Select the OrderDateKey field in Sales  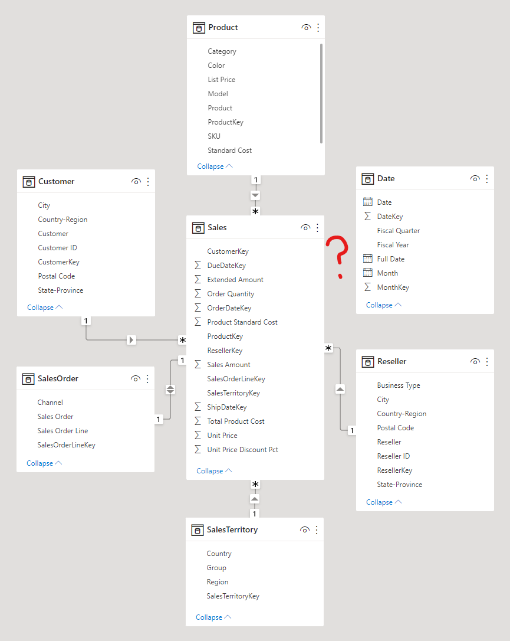[229, 308]
